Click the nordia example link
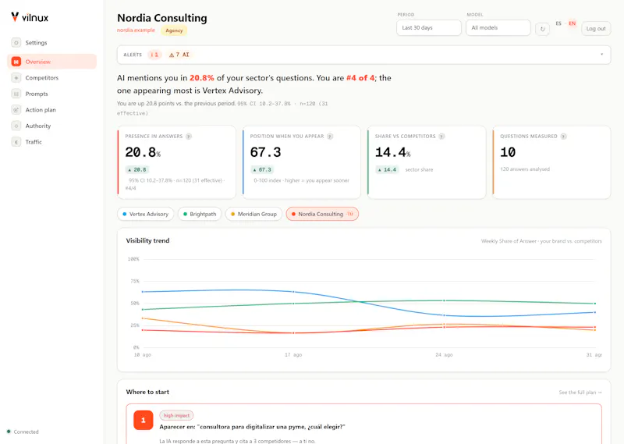The width and height of the screenshot is (624, 444). 136,30
